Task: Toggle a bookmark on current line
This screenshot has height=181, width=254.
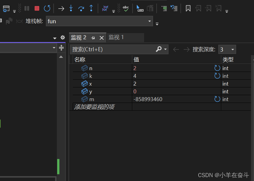Action: click(x=188, y=8)
